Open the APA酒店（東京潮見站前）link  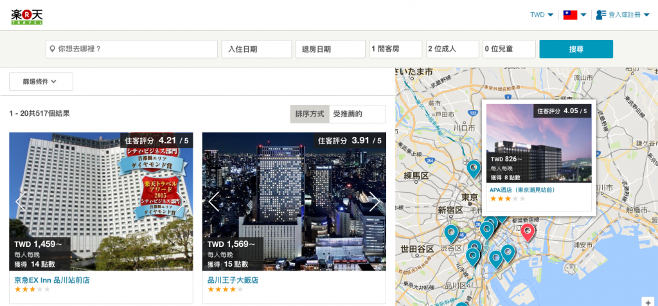point(523,190)
